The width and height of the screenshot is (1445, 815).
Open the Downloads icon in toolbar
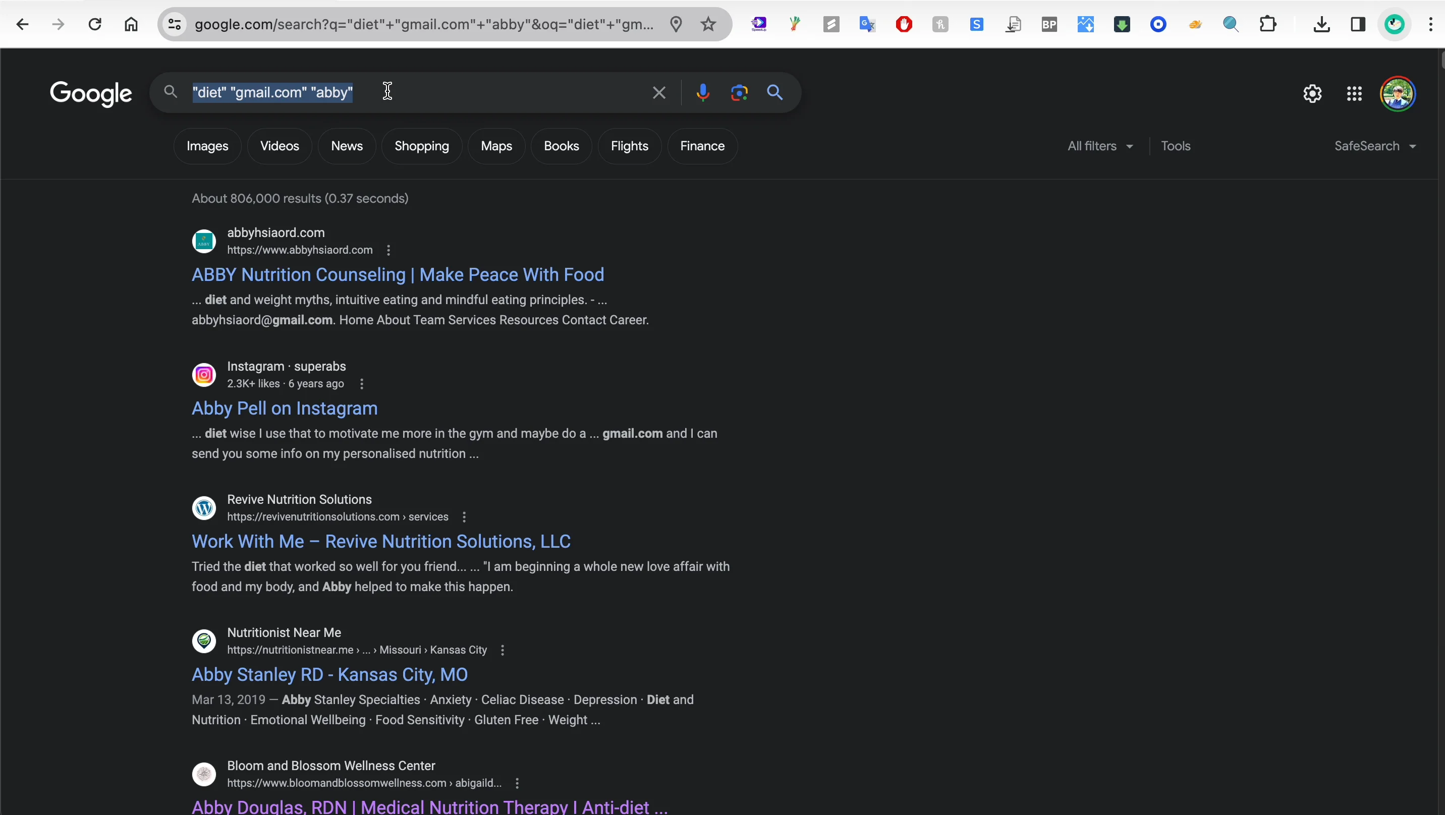(1322, 24)
